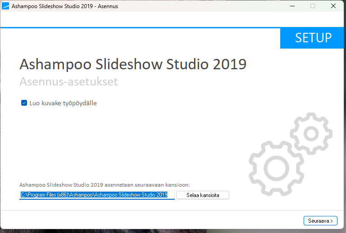346x233 pixels.
Task: Click the window title text 'Asennus'
Action: click(x=108, y=6)
